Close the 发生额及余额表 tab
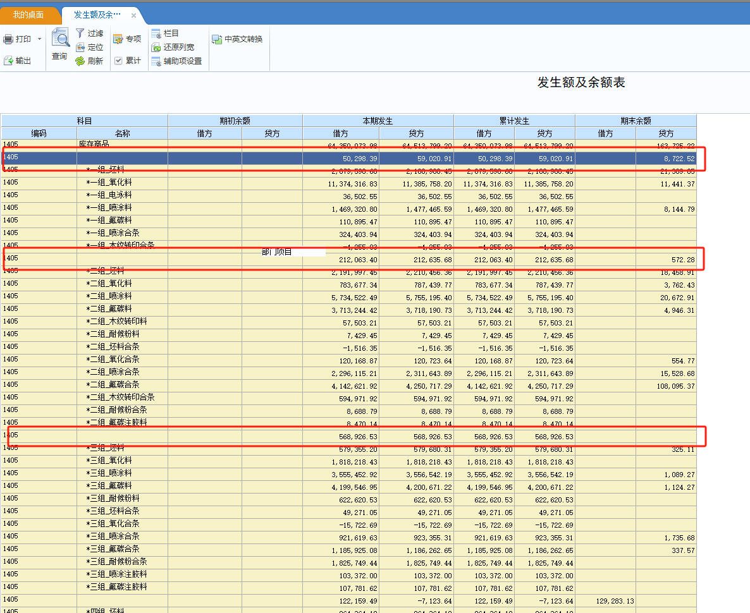The height and width of the screenshot is (613, 750). pyautogui.click(x=133, y=15)
